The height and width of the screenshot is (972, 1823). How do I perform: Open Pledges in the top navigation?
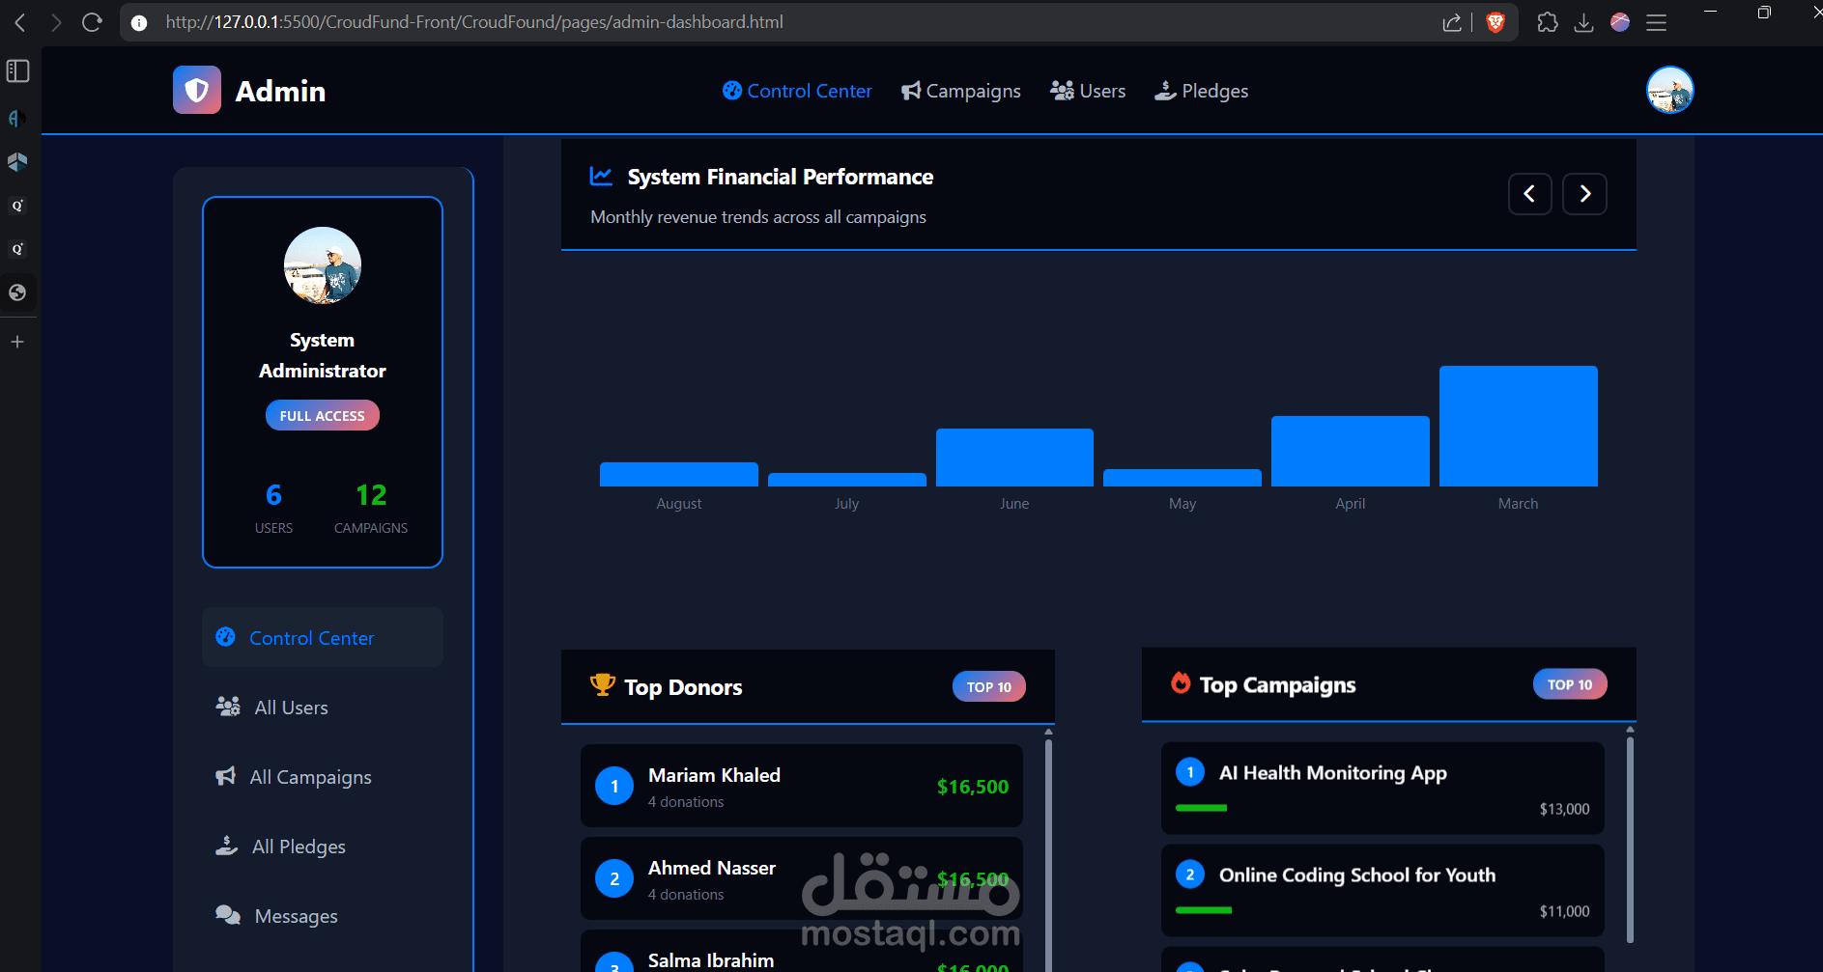(1202, 91)
